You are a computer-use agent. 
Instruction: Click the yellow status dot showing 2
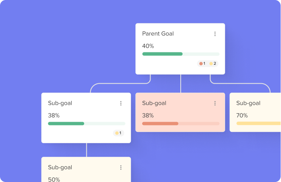[x=211, y=64]
